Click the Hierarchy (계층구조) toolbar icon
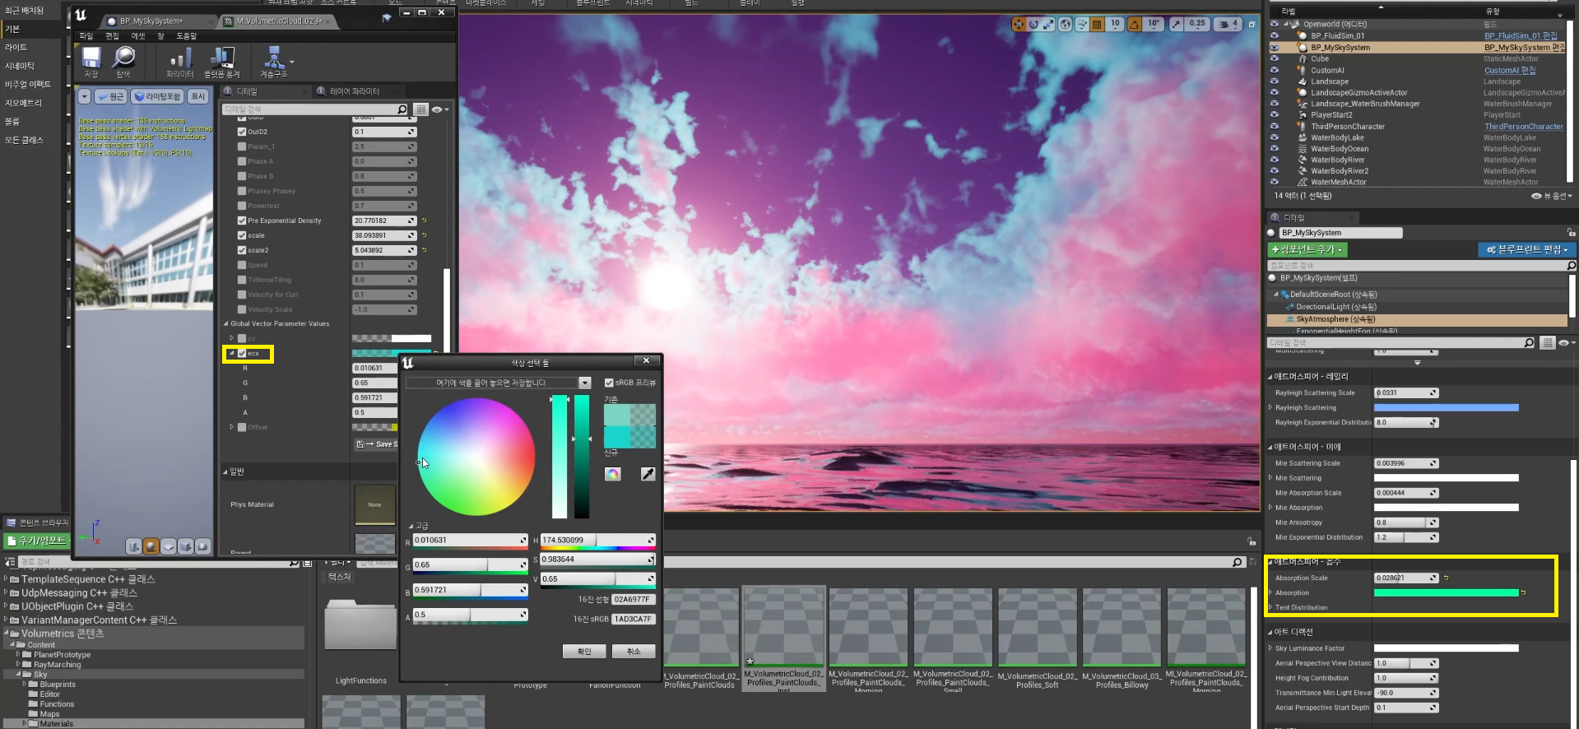Viewport: 1579px width, 729px height. coord(273,58)
